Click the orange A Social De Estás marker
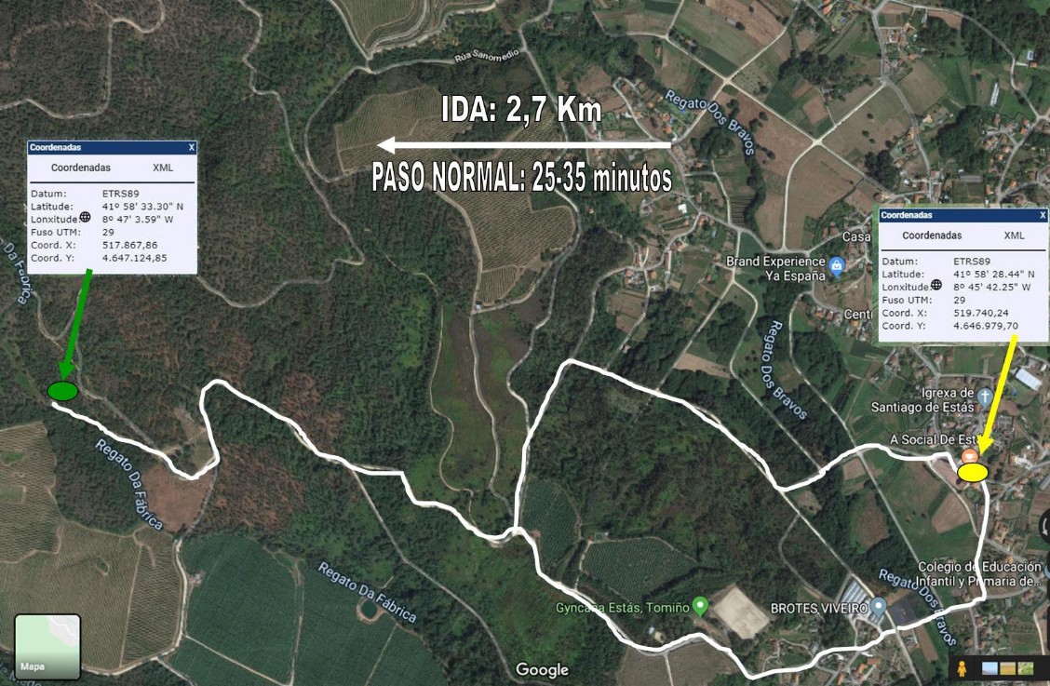The width and height of the screenshot is (1050, 686). click(968, 456)
